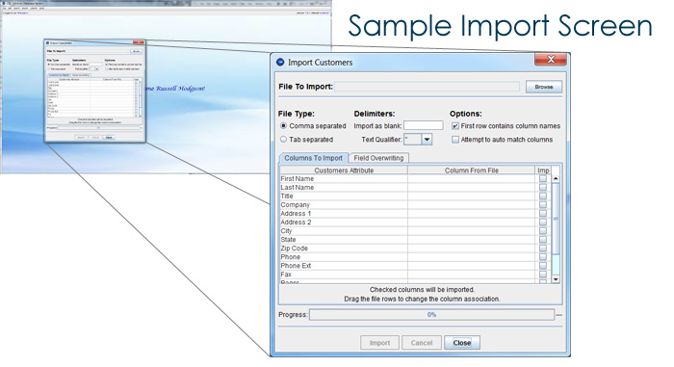Screen dimensions: 674x367
Task: Select the State attribute row
Action: pyautogui.click(x=344, y=239)
